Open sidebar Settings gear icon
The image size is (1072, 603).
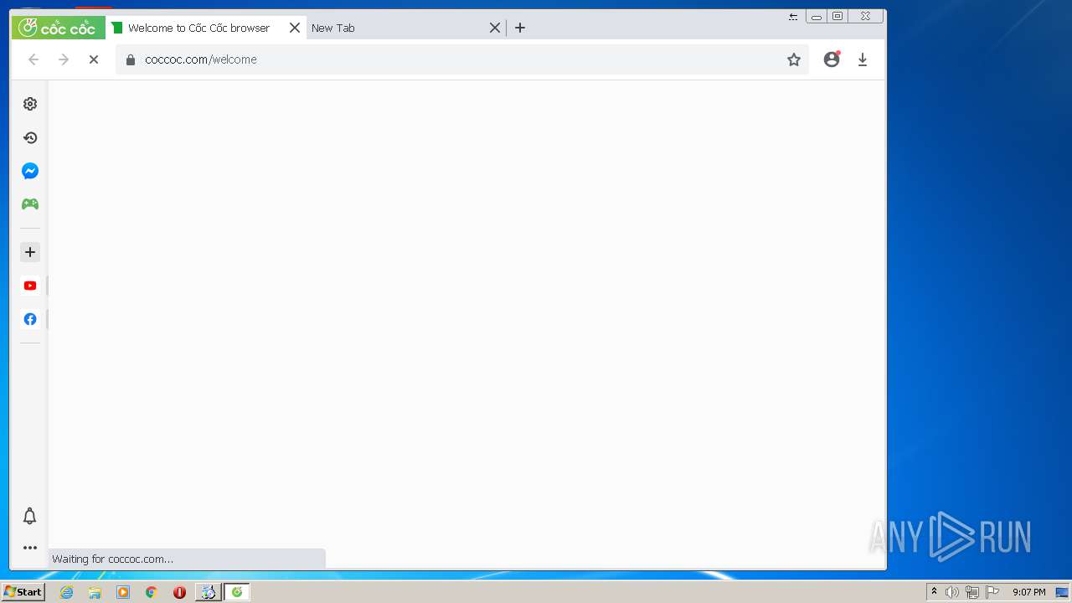click(30, 104)
